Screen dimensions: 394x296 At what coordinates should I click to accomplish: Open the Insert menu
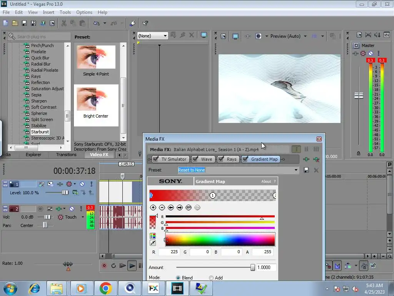coord(48,12)
